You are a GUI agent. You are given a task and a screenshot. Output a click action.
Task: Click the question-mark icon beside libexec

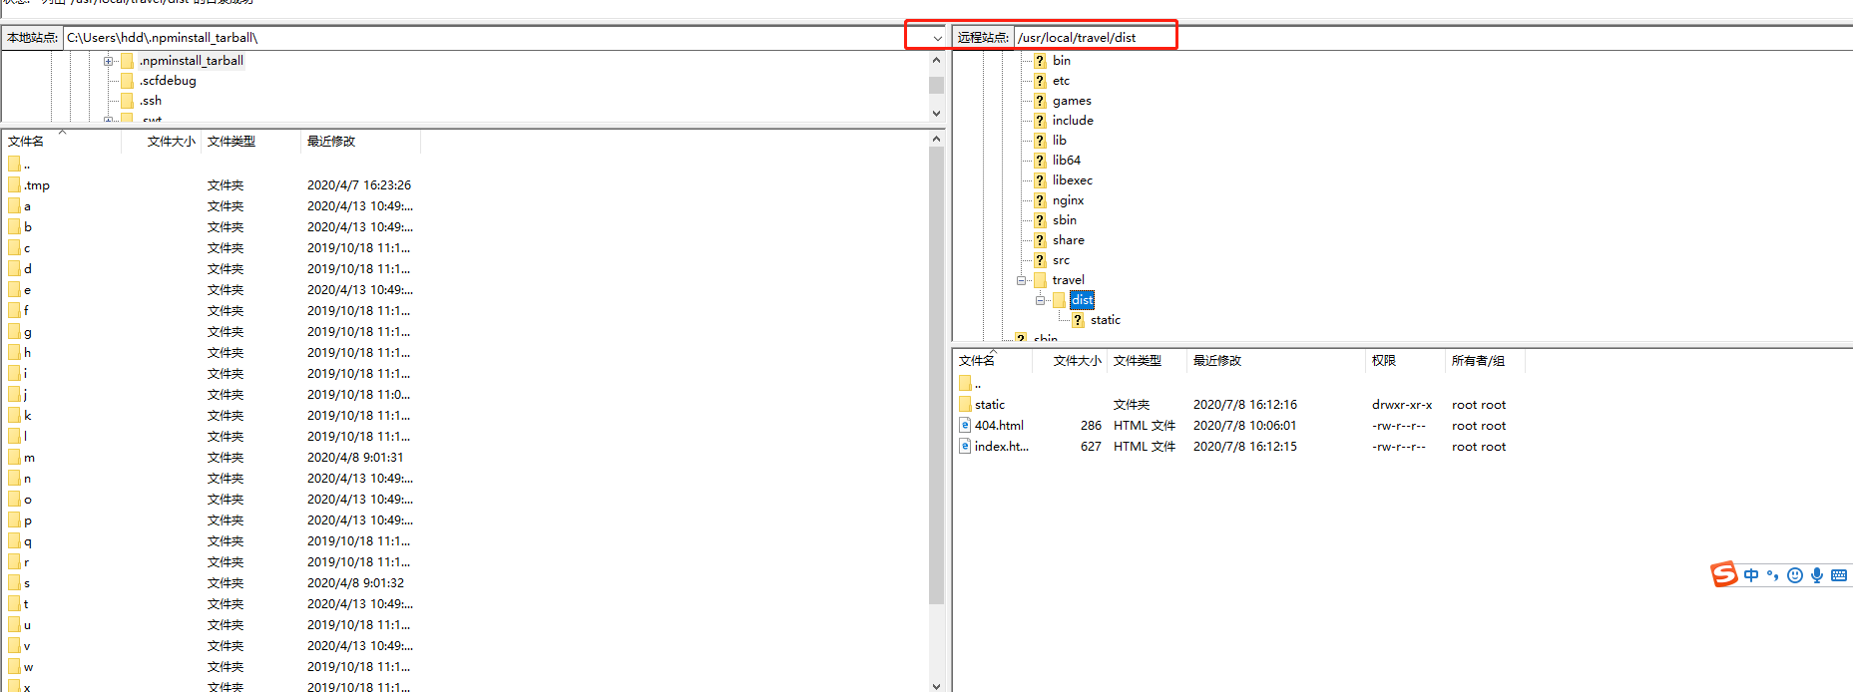(x=1040, y=180)
